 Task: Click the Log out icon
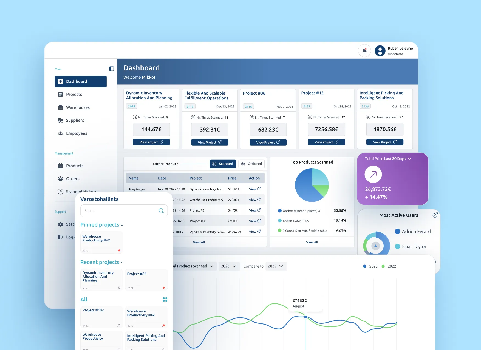coord(60,237)
